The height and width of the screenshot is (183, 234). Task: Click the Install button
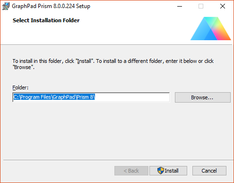point(168,171)
